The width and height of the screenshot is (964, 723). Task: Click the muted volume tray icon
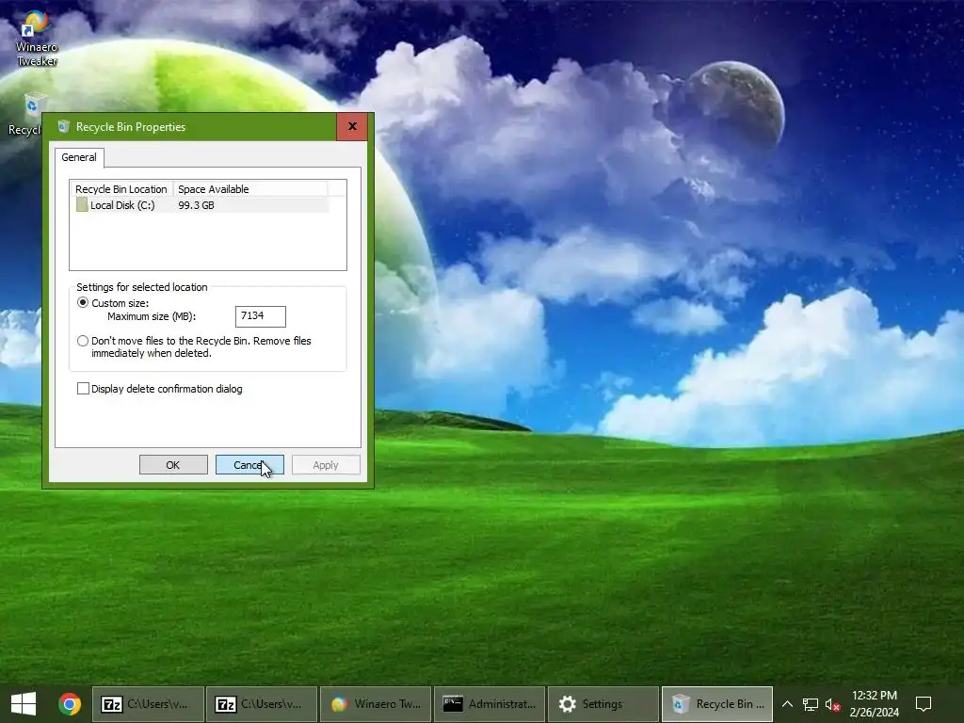pyautogui.click(x=833, y=704)
